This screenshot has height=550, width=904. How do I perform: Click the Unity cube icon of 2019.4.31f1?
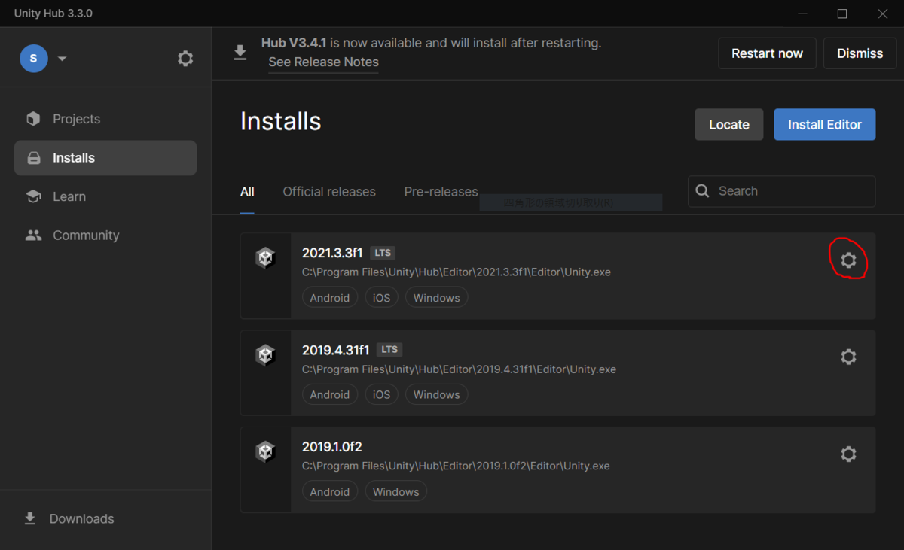265,355
